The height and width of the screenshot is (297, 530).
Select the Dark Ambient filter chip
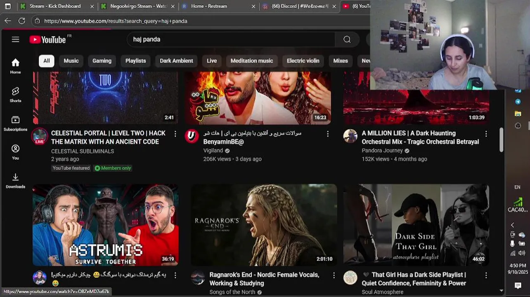[x=176, y=61]
